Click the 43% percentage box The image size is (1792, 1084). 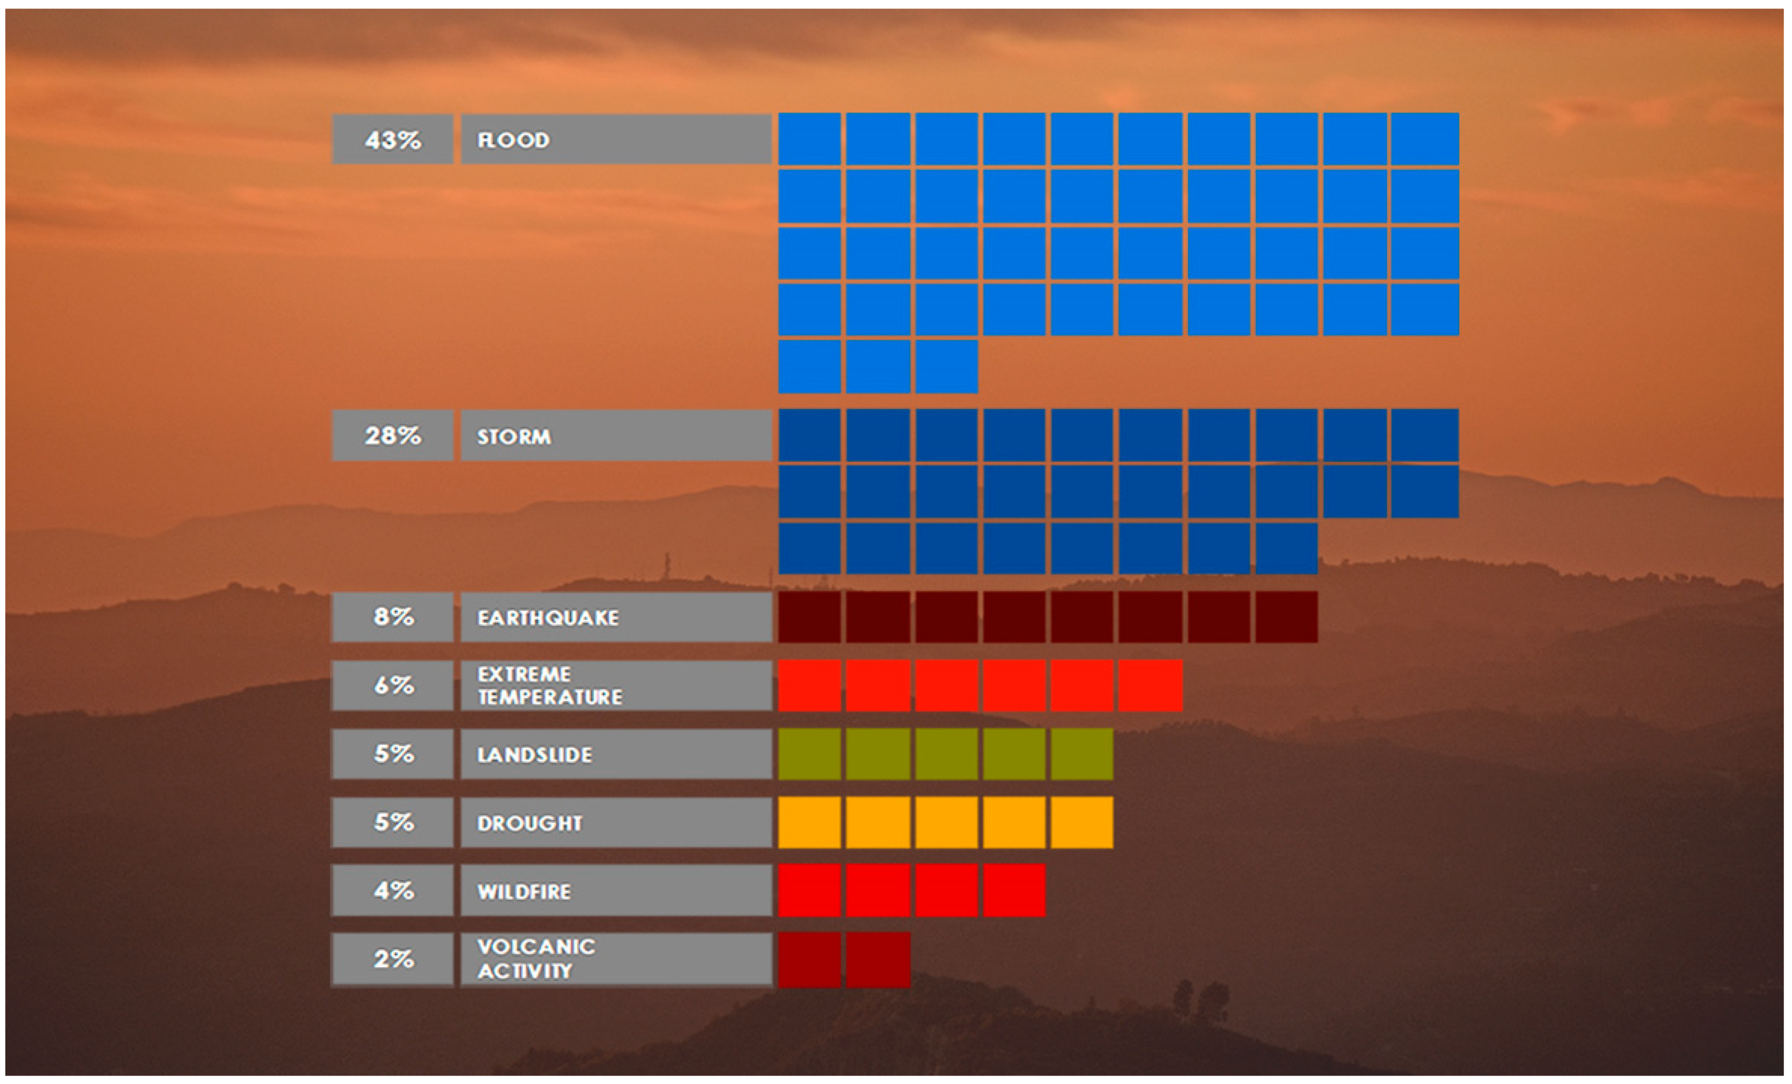pyautogui.click(x=393, y=139)
